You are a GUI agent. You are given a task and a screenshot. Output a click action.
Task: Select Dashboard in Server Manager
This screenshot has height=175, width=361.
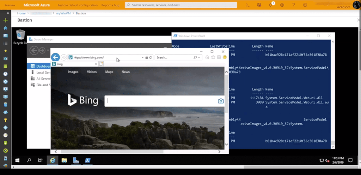click(39, 66)
